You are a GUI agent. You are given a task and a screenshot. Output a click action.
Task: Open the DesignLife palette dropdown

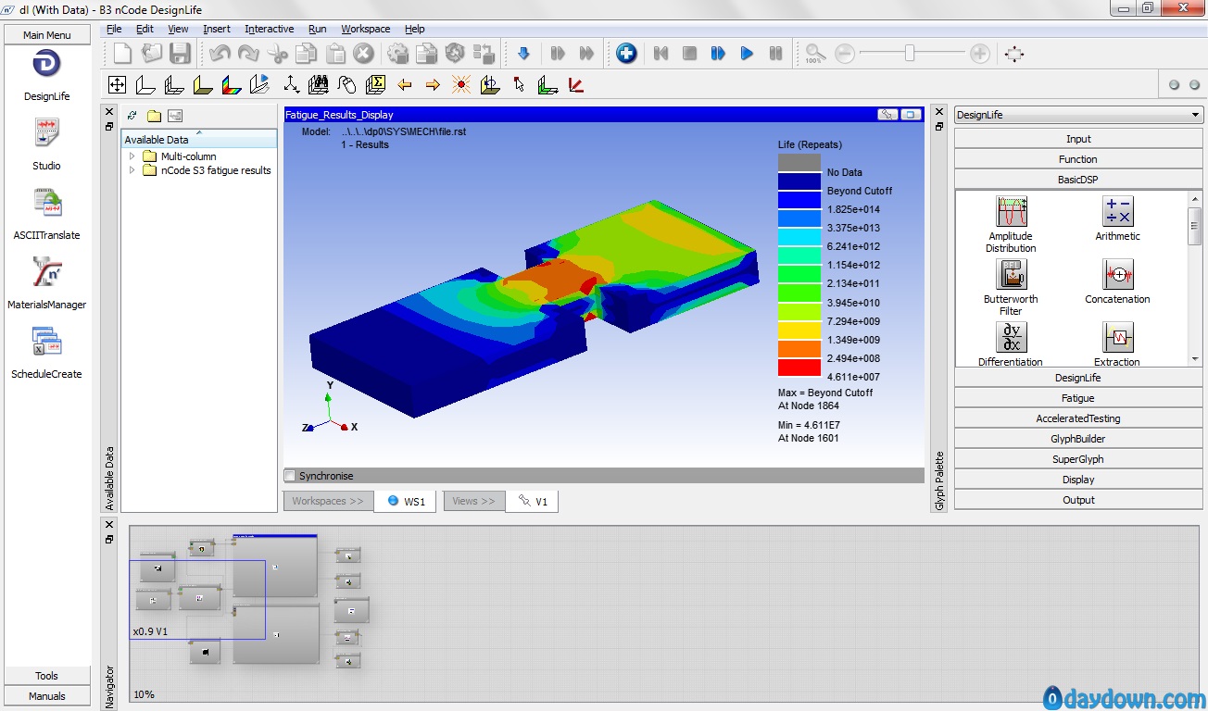click(1078, 115)
